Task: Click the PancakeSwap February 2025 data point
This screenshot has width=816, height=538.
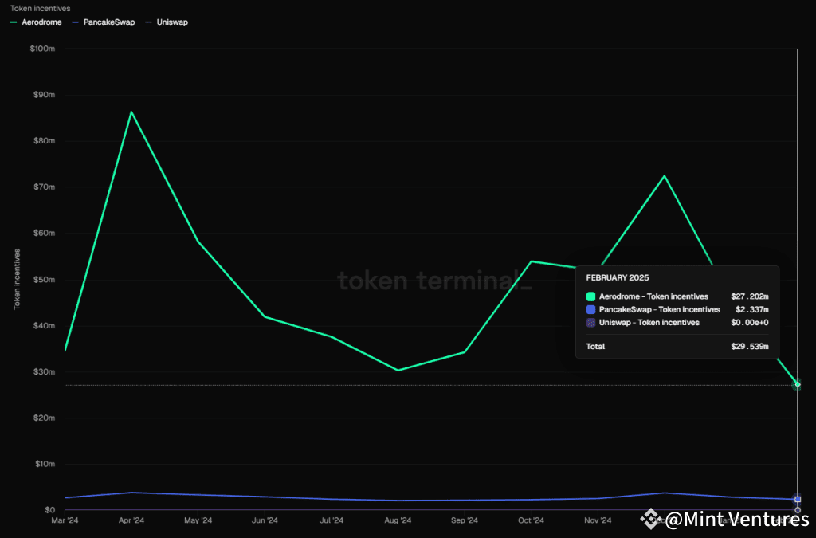Action: (x=797, y=500)
